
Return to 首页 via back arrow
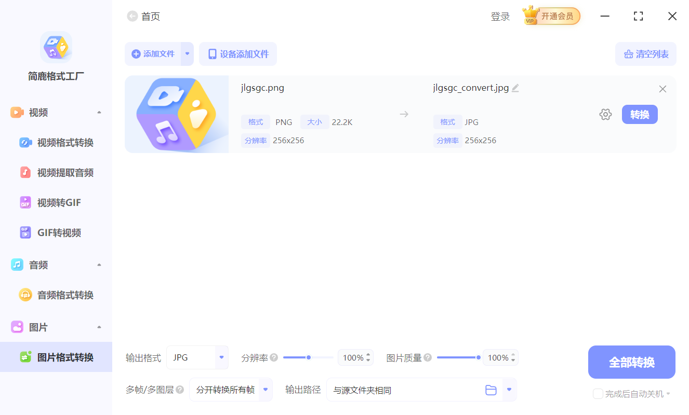132,16
